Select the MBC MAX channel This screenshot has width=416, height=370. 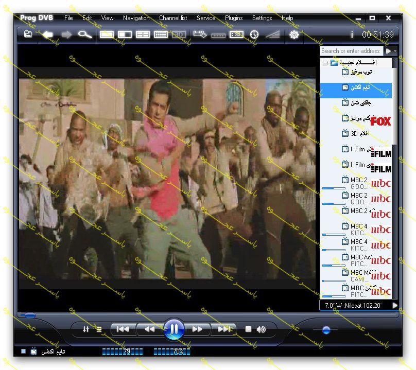coord(356,276)
